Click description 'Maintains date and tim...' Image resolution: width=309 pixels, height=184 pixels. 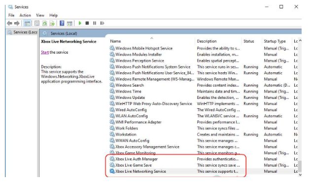pos(218,92)
